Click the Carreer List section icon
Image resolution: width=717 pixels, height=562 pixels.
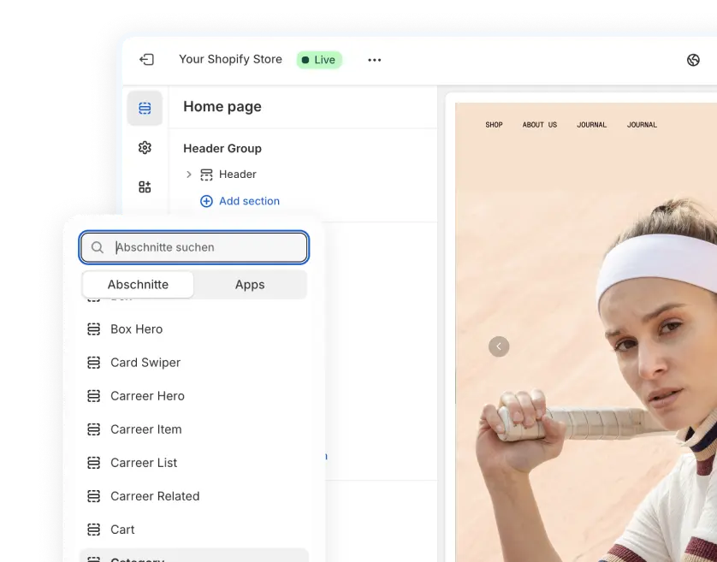[94, 463]
